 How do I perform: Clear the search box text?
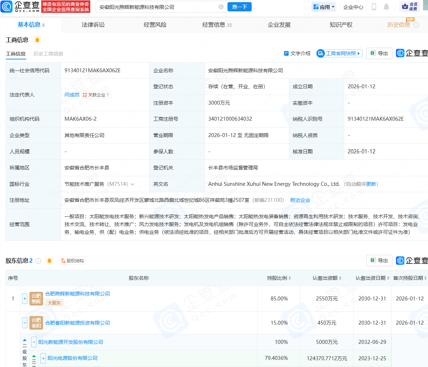click(x=221, y=7)
